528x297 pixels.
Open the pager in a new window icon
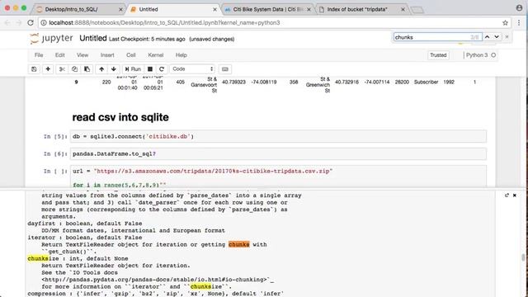(507, 196)
